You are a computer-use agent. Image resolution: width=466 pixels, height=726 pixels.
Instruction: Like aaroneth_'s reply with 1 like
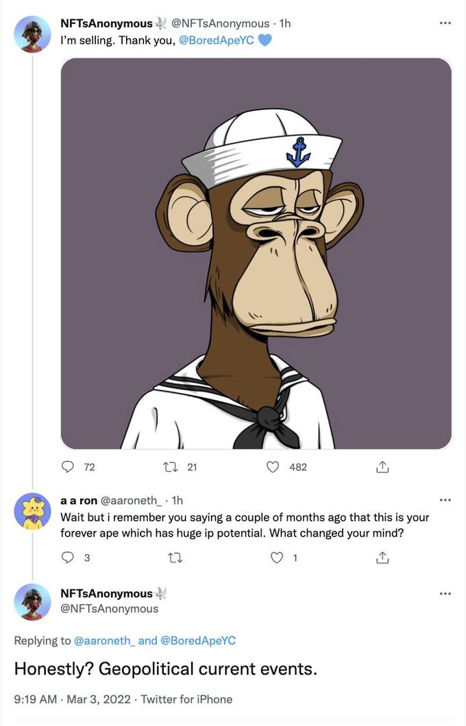[277, 558]
